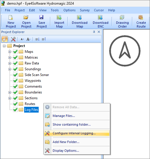Click the Add New Folder icon
Screen dimensions: 150x159
(47, 142)
